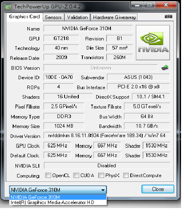Click the BIOS save chip icon
The image size is (183, 210).
click(x=165, y=67)
